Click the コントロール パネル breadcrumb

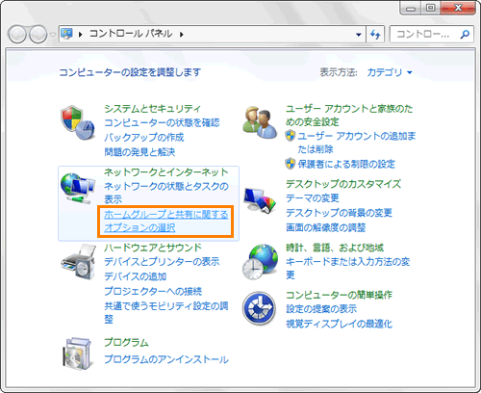(131, 34)
